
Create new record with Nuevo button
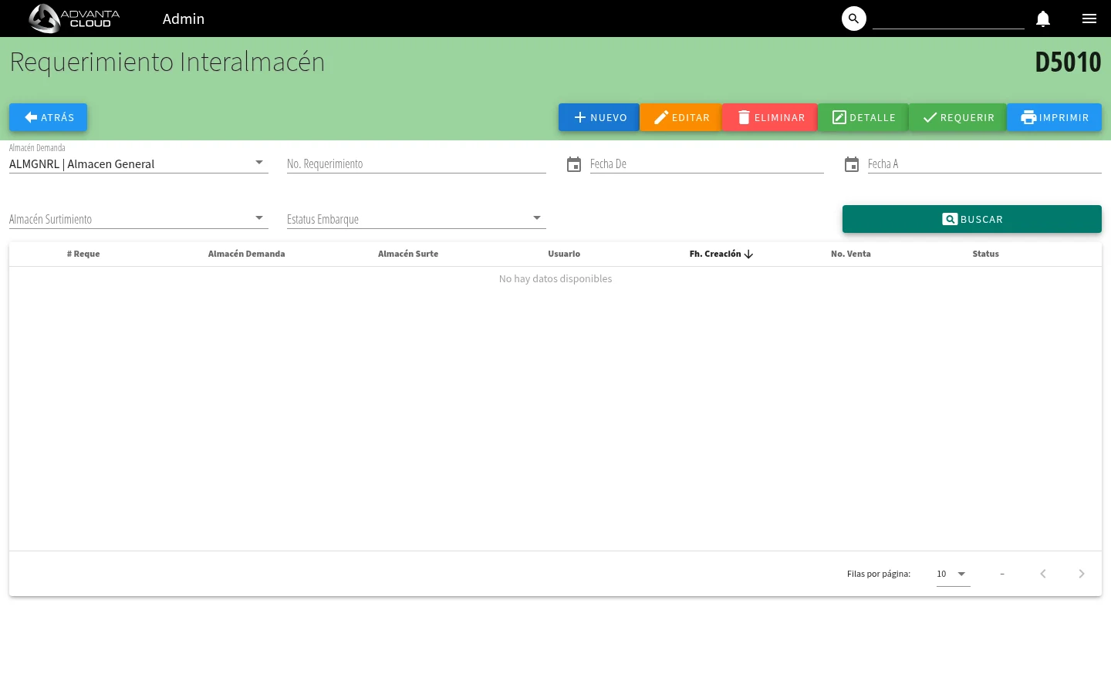click(x=599, y=117)
